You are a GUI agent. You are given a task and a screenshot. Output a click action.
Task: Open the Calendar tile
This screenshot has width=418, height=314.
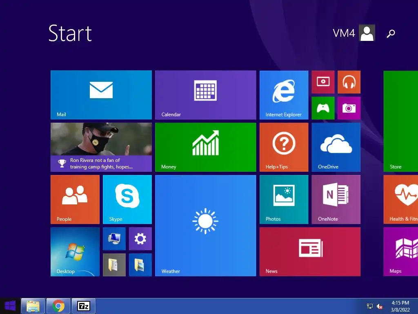point(206,95)
